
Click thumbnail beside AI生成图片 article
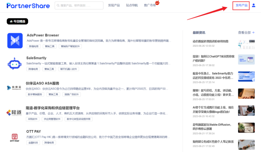click(x=246, y=111)
